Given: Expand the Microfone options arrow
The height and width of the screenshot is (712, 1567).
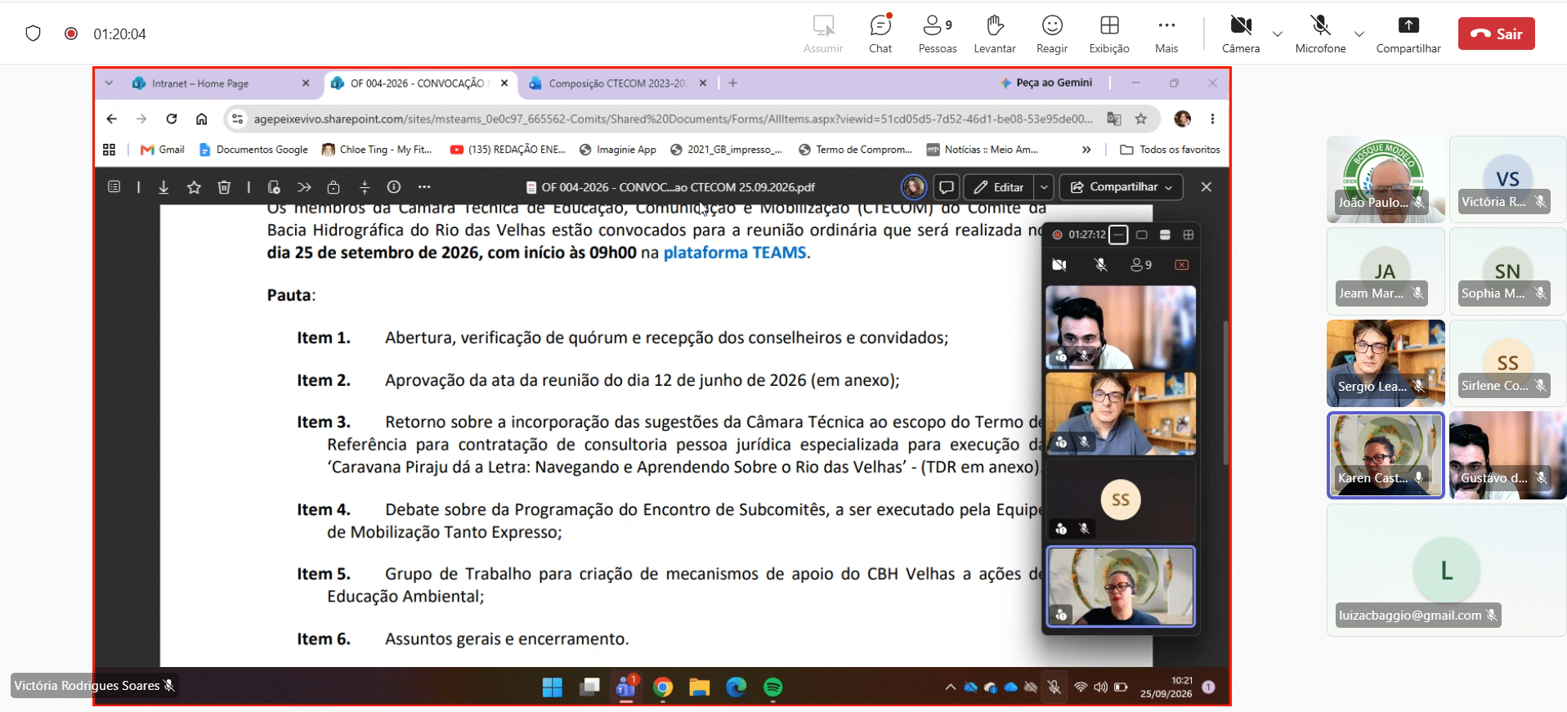Looking at the screenshot, I should pyautogui.click(x=1359, y=34).
